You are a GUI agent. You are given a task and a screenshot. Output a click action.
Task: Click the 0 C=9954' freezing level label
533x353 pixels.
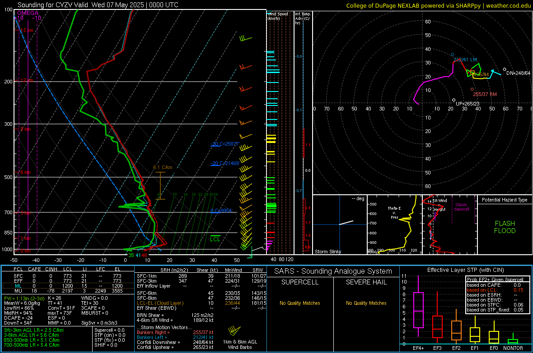[221, 211]
